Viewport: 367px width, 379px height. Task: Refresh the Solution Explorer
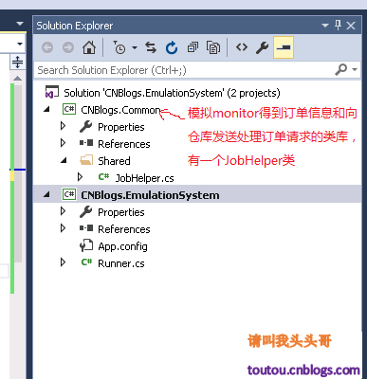click(172, 47)
